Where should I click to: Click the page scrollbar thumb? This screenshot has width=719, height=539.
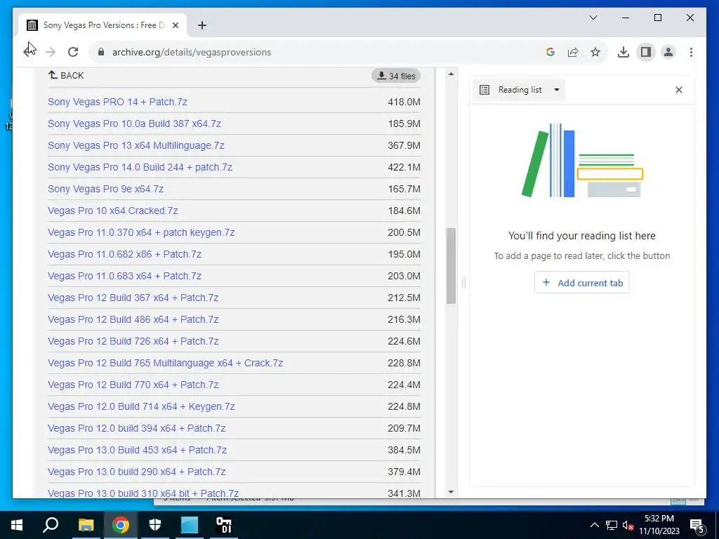pos(451,266)
